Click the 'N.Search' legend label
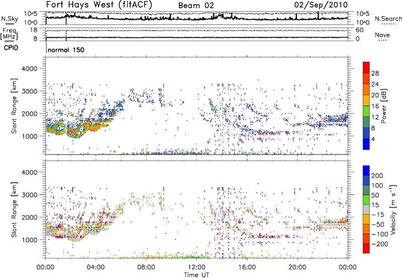Screen dimensions: 402x278 [388, 19]
